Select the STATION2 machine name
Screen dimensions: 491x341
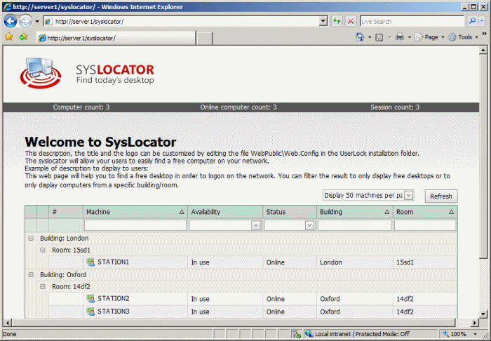pos(114,298)
